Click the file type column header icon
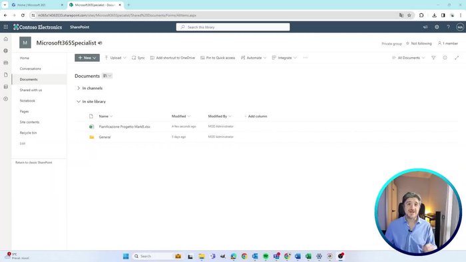 91,116
